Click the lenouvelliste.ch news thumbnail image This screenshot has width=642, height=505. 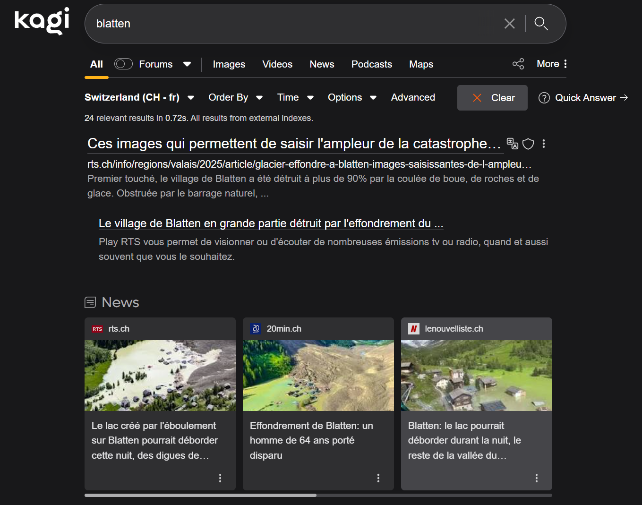[x=476, y=376]
